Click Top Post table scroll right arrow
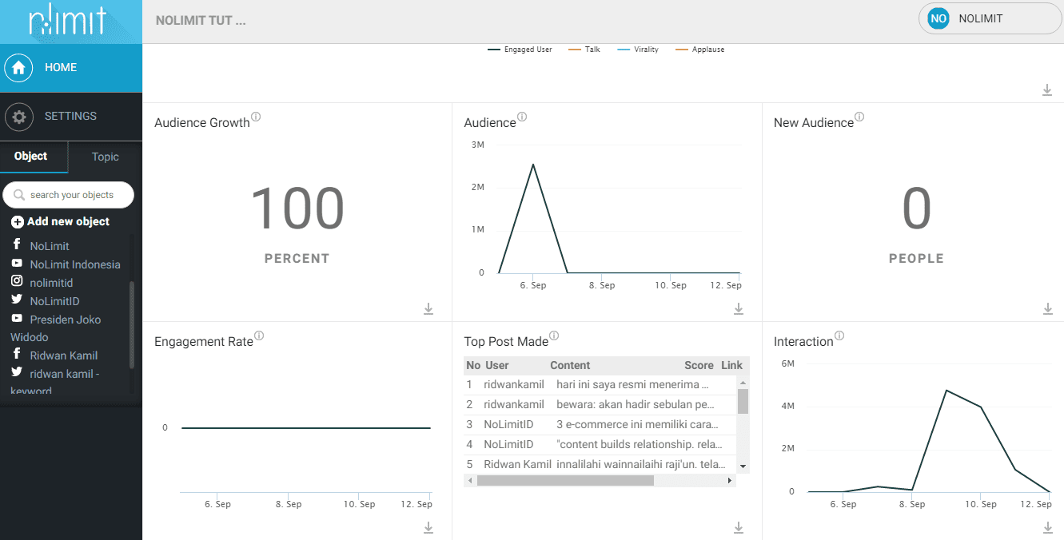Viewport: 1064px width, 540px height. pyautogui.click(x=730, y=481)
